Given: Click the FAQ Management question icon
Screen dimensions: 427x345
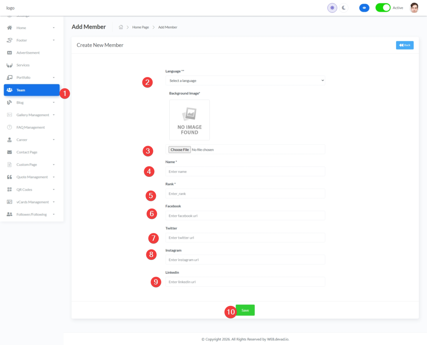Looking at the screenshot, I should [10, 127].
